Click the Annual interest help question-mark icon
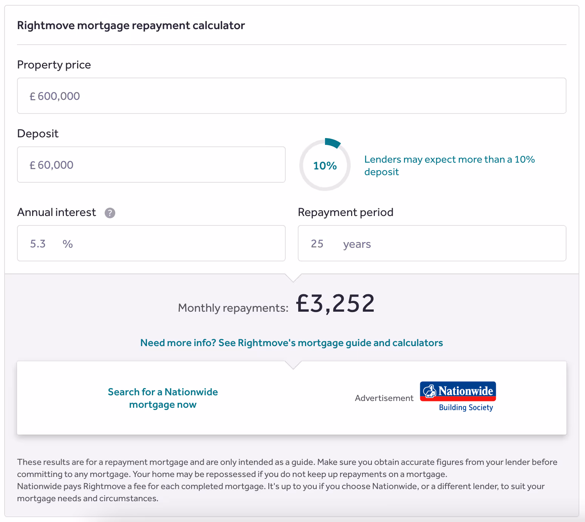585x522 pixels. click(110, 213)
